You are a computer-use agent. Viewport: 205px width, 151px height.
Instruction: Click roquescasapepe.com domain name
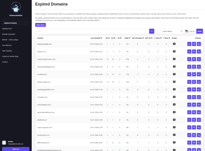[x=45, y=127]
